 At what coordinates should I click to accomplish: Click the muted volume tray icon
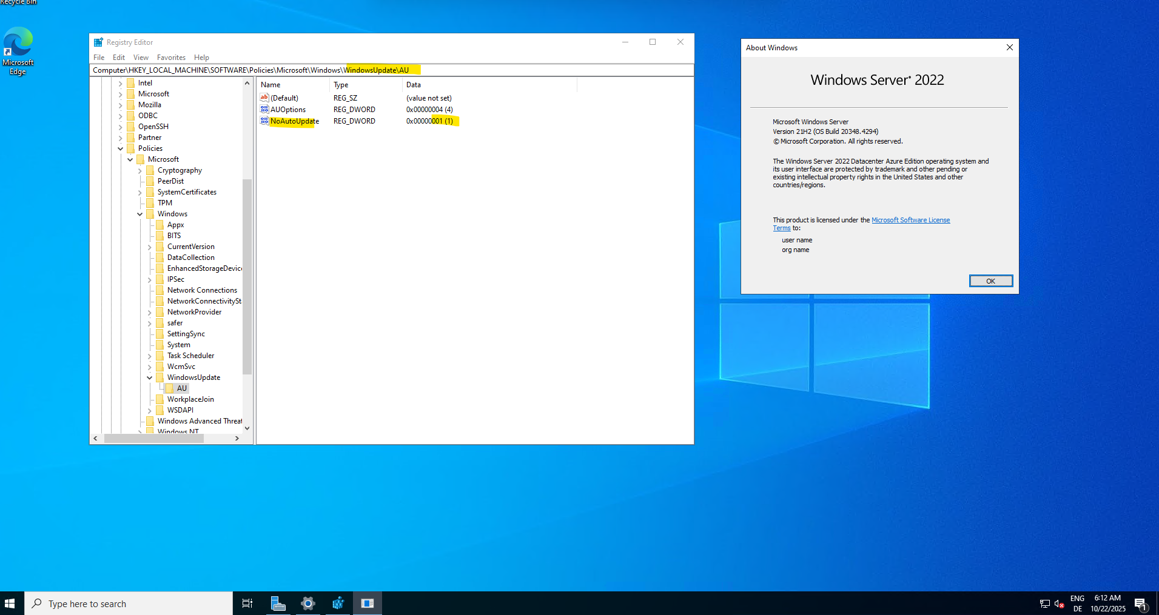[x=1059, y=603]
